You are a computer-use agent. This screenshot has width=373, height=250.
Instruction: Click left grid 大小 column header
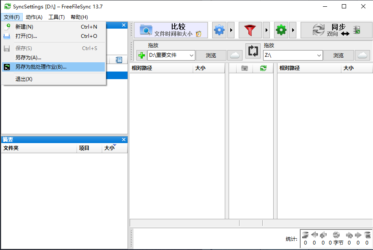click(209, 68)
